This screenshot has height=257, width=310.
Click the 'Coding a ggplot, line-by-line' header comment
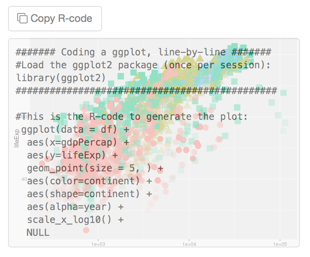pos(143,52)
